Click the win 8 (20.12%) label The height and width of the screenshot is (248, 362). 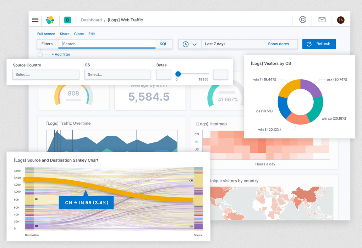[x=269, y=130]
